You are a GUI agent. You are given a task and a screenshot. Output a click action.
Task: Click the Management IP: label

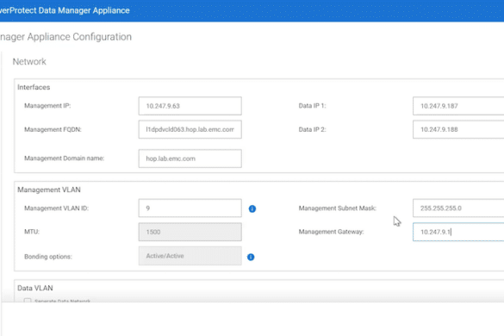coord(47,106)
